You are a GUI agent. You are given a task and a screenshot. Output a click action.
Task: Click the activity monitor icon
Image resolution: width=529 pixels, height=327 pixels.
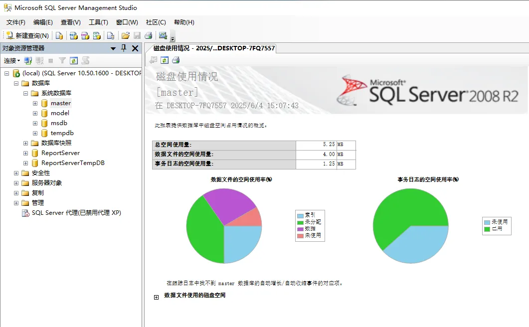coord(163,35)
